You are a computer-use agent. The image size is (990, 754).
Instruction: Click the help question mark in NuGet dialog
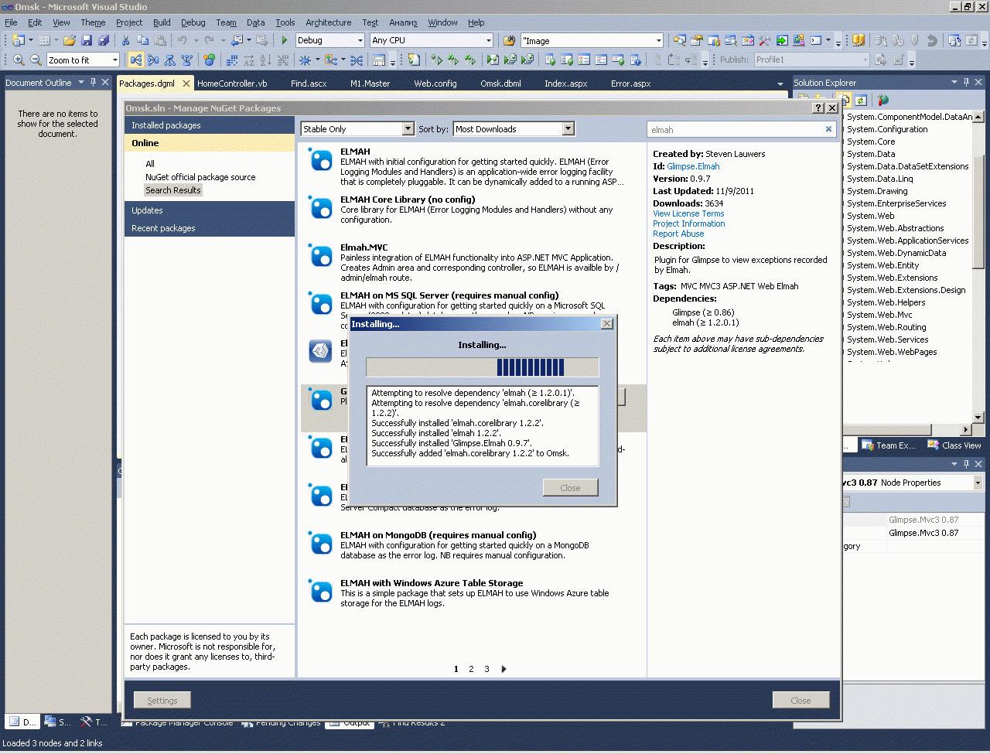(x=818, y=108)
